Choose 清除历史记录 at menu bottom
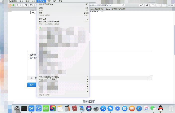This screenshot has height=113, width=175. pyautogui.click(x=45, y=95)
